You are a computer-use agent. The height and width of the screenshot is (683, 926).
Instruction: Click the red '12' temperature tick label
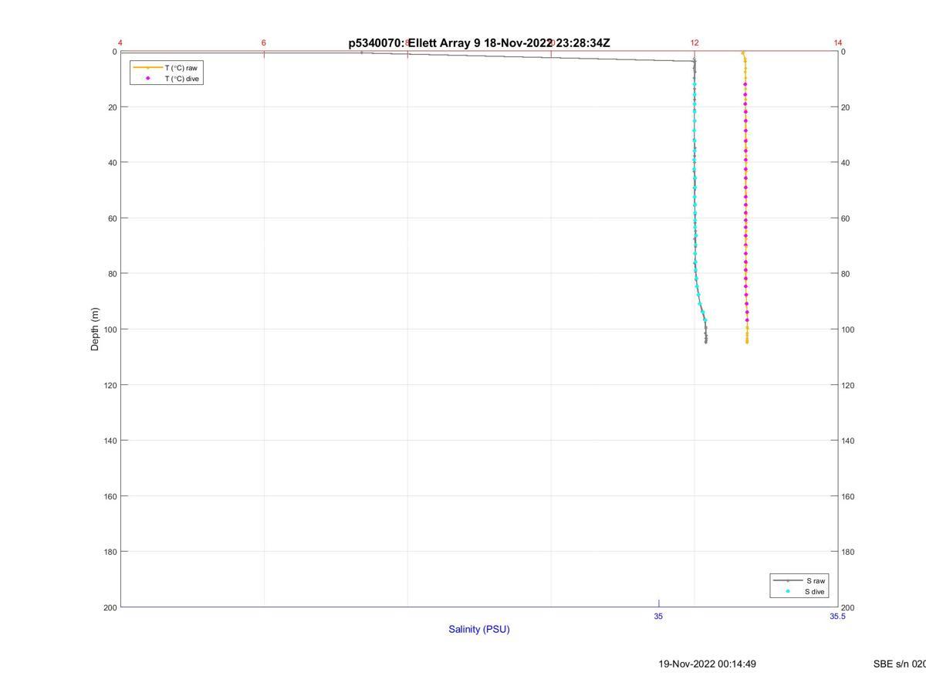694,43
